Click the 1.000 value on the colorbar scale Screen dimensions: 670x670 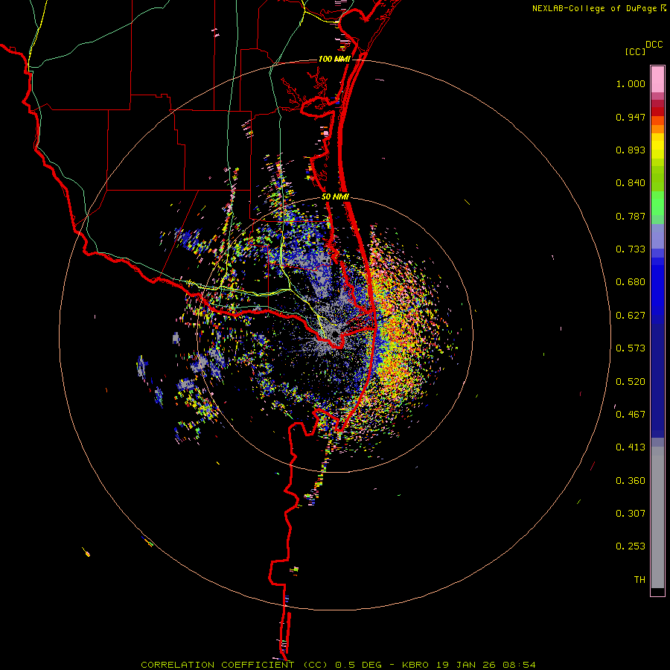pyautogui.click(x=631, y=83)
